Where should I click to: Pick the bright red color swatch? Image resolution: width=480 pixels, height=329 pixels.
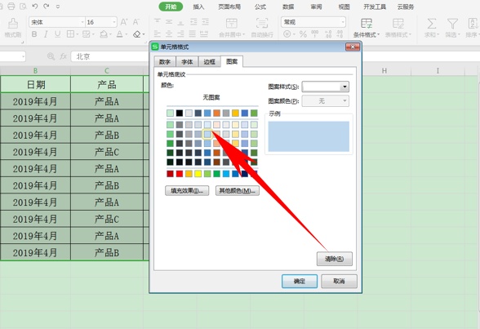pyautogui.click(x=180, y=174)
